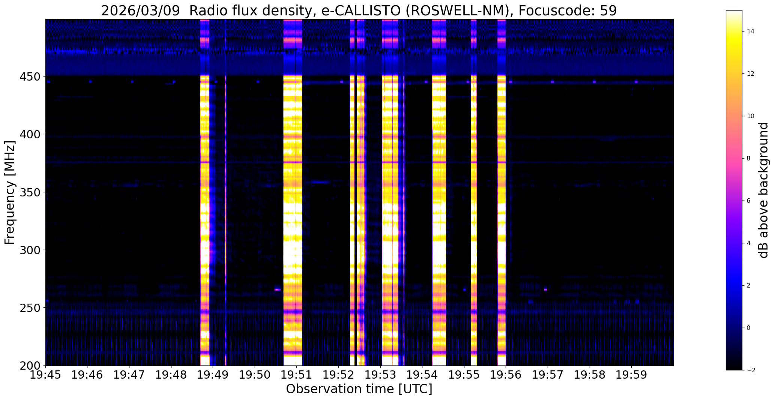This screenshot has width=775, height=400.
Task: Click the 19:56 time tick label
Action: tap(506, 375)
